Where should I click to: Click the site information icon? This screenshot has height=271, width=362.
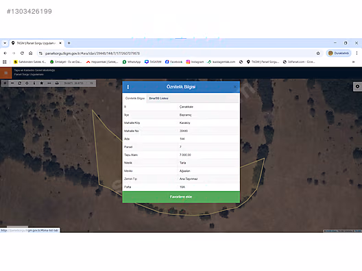pyautogui.click(x=41, y=53)
